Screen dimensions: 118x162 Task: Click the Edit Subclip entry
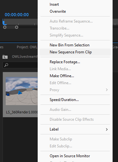coord(61,146)
